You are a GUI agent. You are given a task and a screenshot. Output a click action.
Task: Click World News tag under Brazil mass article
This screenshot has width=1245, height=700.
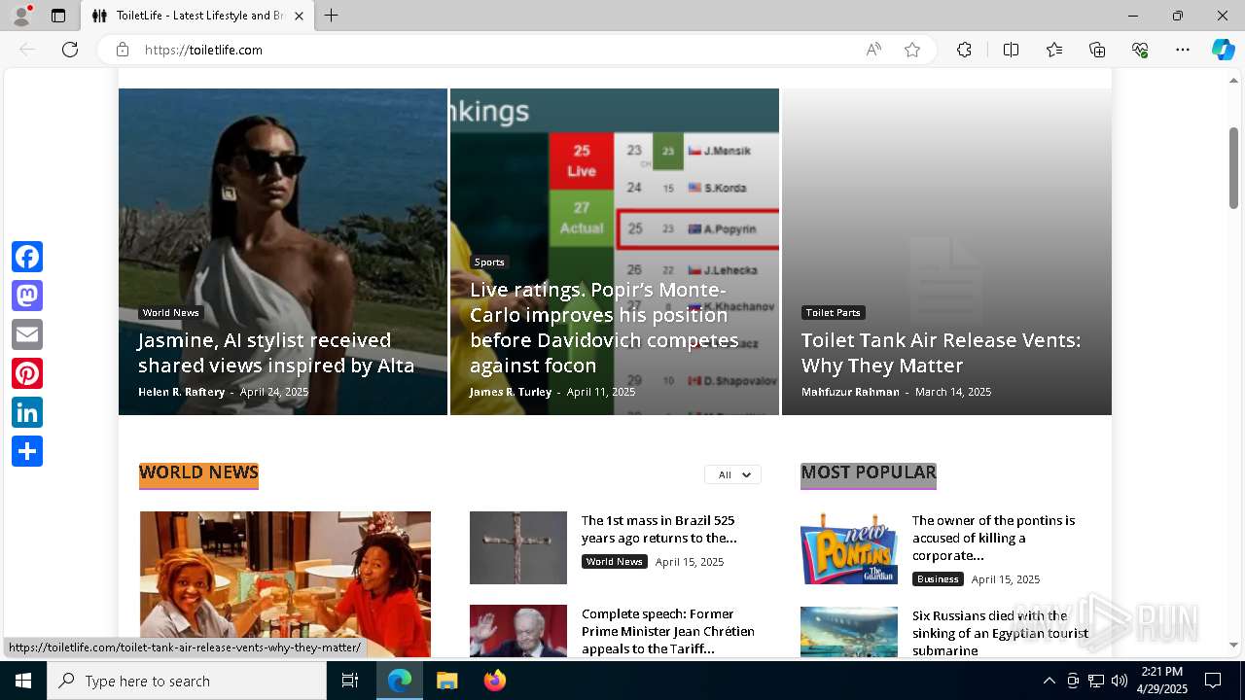pos(615,562)
